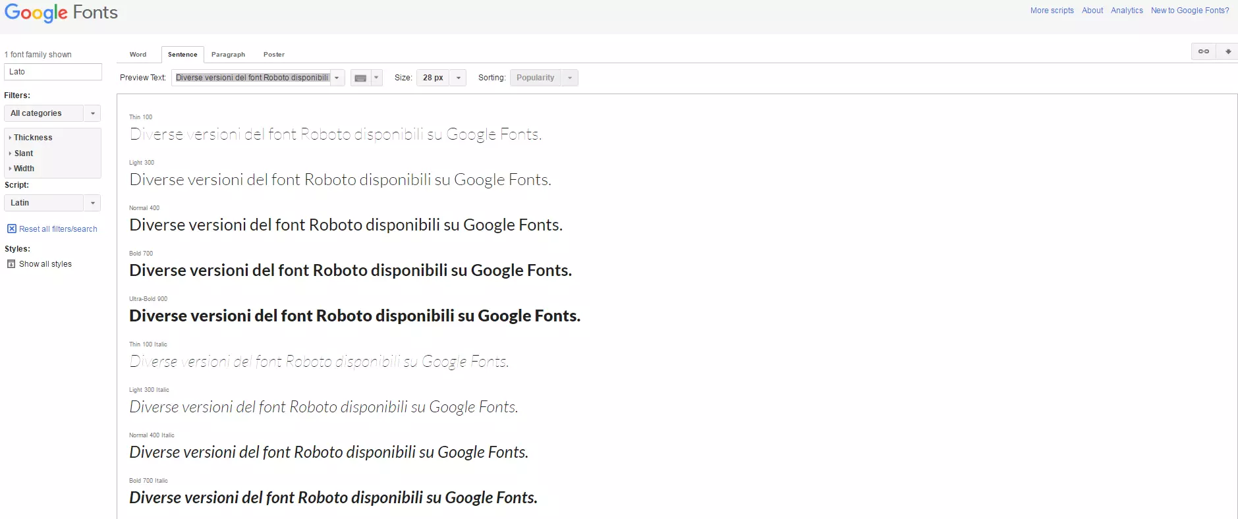
Task: Toggle the Show all styles checkbox
Action: click(x=11, y=264)
